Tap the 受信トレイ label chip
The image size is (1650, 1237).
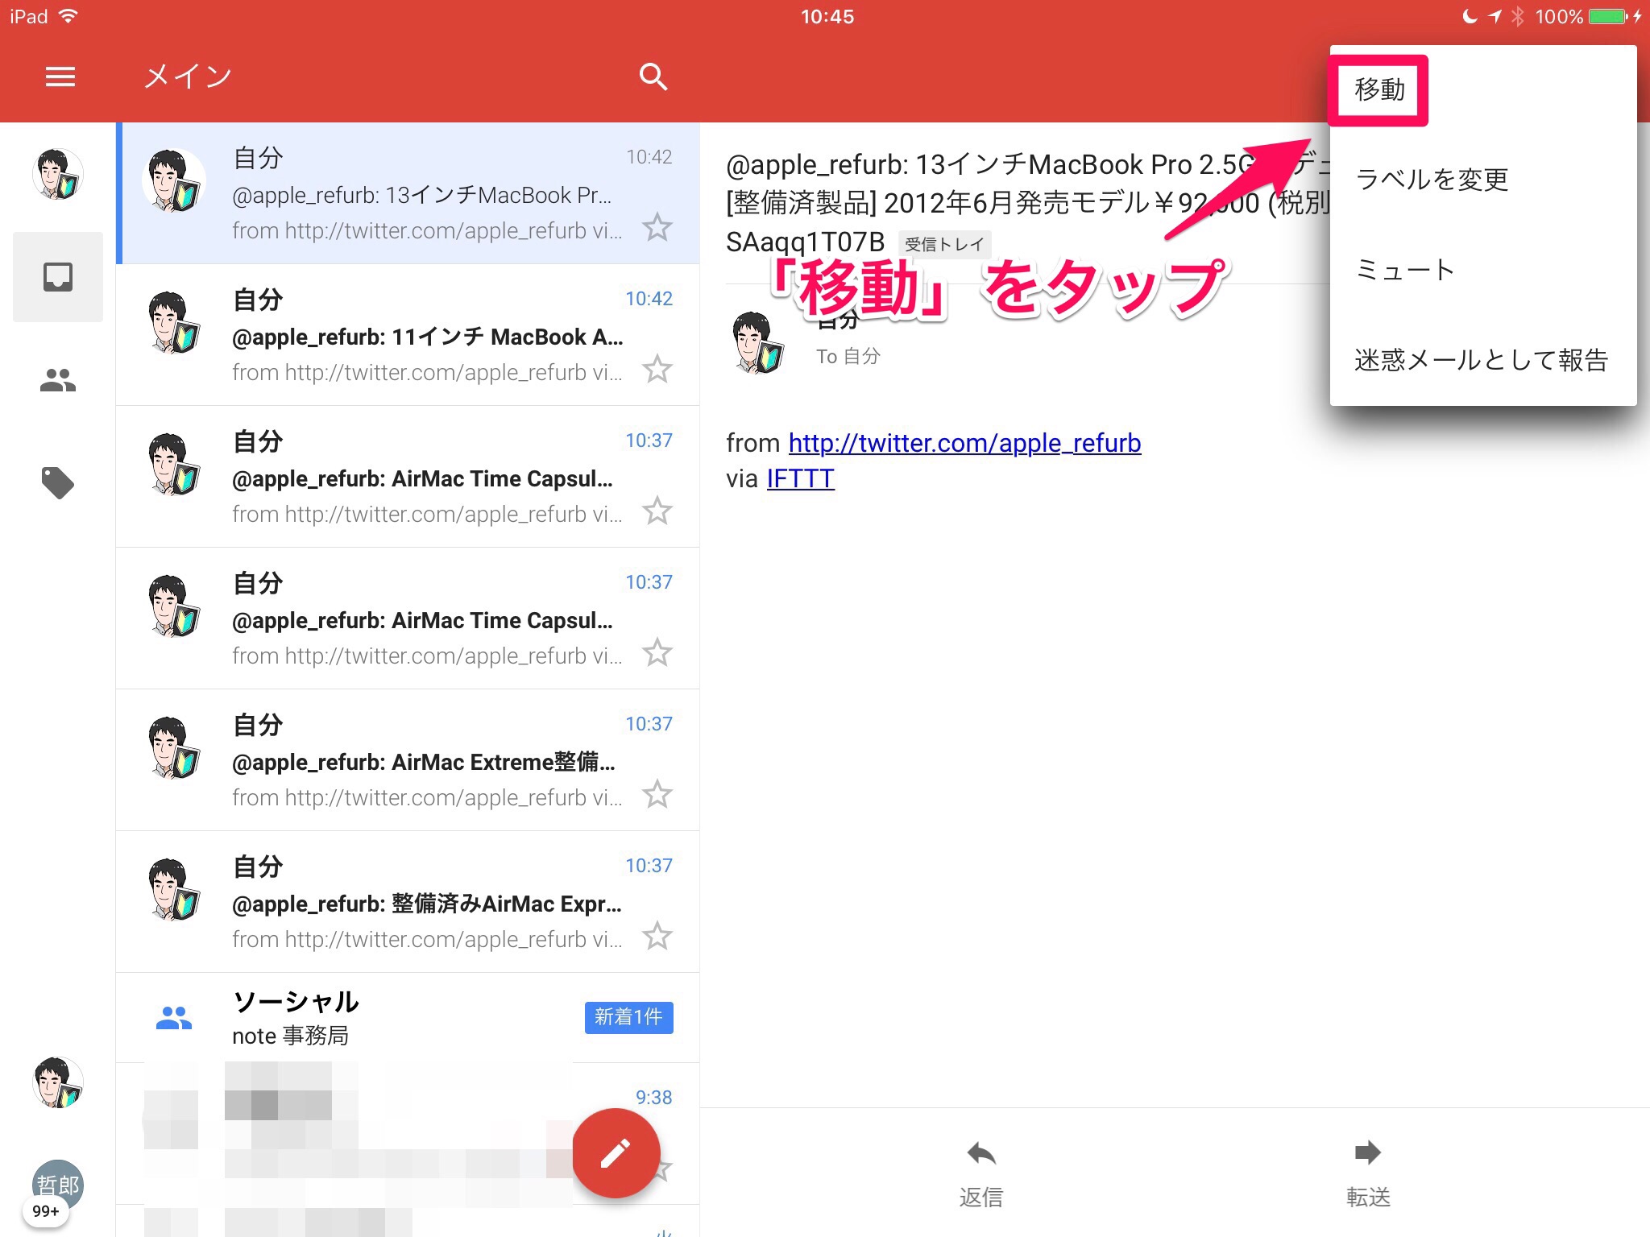[x=944, y=244]
